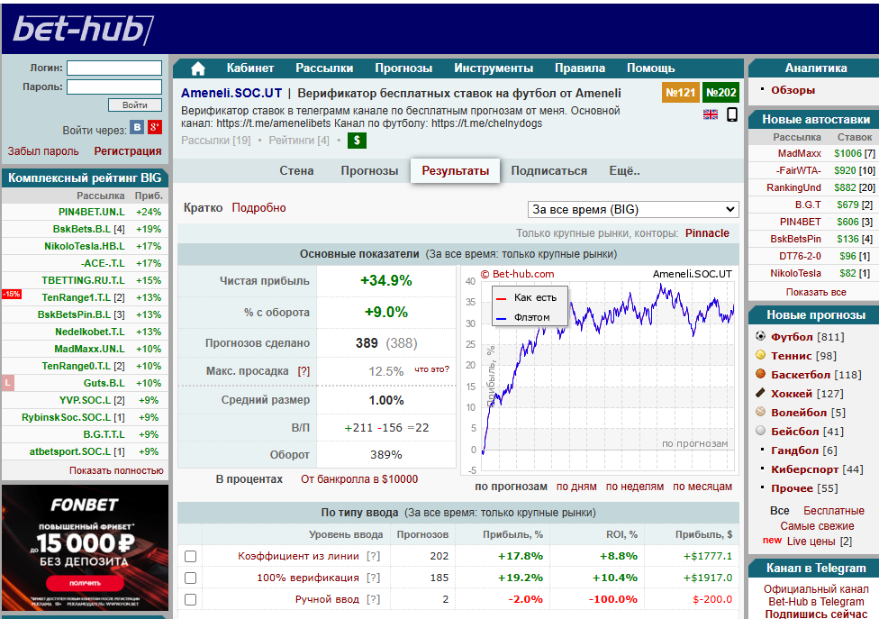879x619 pixels.
Task: Sign in via Google+ icon
Action: (x=155, y=127)
